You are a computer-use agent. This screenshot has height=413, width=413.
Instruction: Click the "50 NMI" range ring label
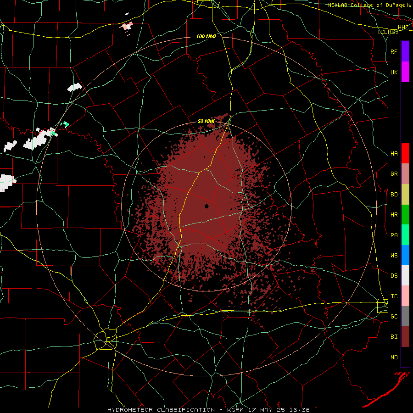[x=206, y=121]
